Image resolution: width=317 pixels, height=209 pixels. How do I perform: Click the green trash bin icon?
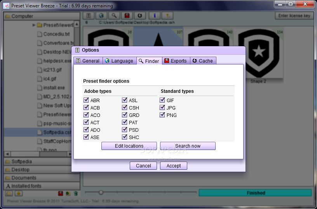pos(76,193)
